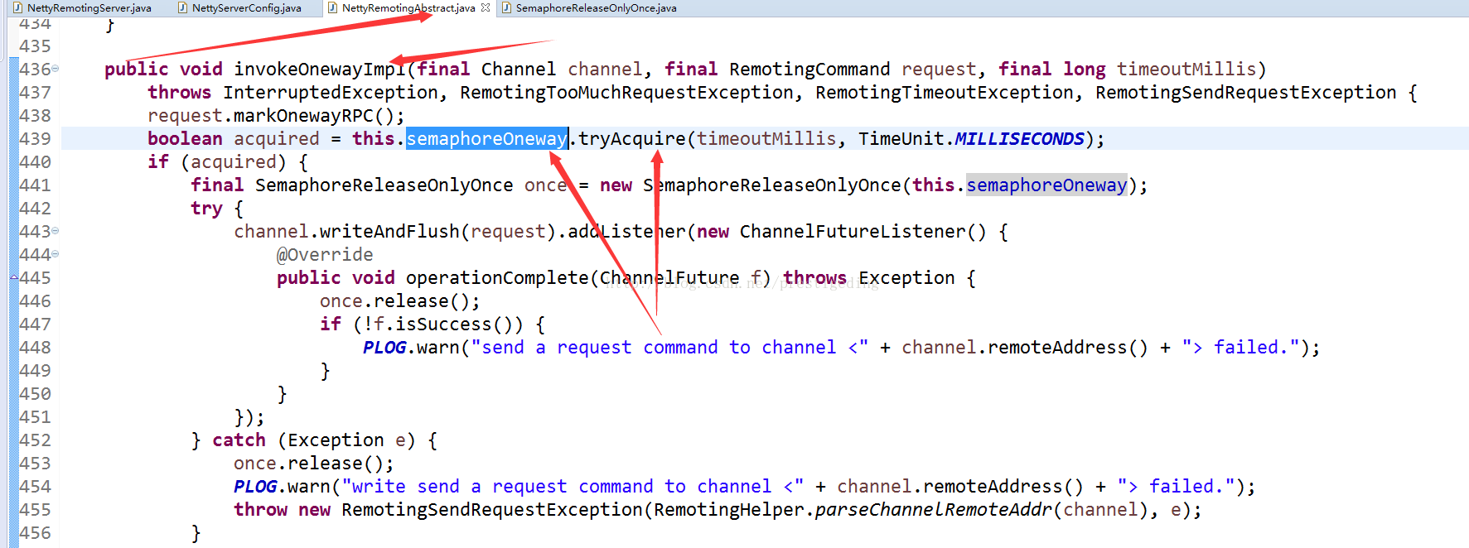1469x548 pixels.
Task: Click the highlighted semaphoreOneway on line 439
Action: [x=486, y=139]
